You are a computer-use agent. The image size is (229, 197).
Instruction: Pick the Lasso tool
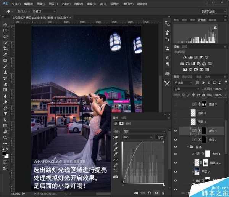(5, 37)
